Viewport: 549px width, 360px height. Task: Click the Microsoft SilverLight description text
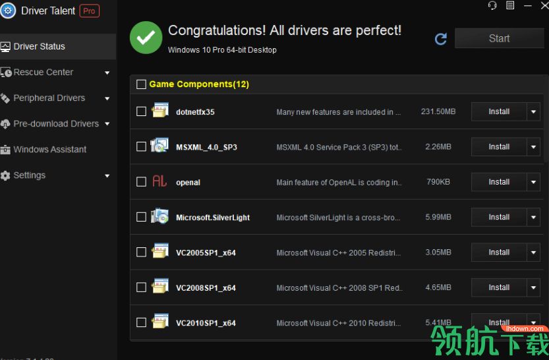(338, 218)
